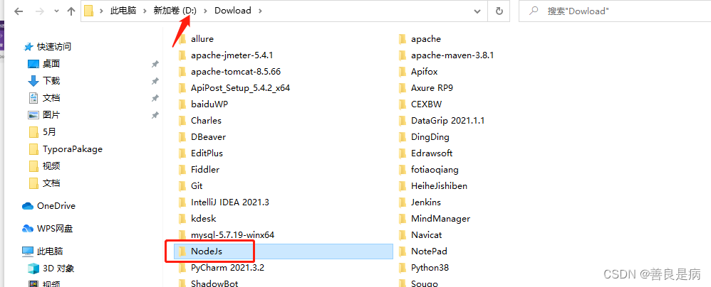Open the recent locations dropdown arrow
The height and width of the screenshot is (287, 711).
56,11
